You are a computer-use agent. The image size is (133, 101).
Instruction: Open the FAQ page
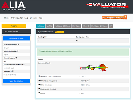pos(26,18)
